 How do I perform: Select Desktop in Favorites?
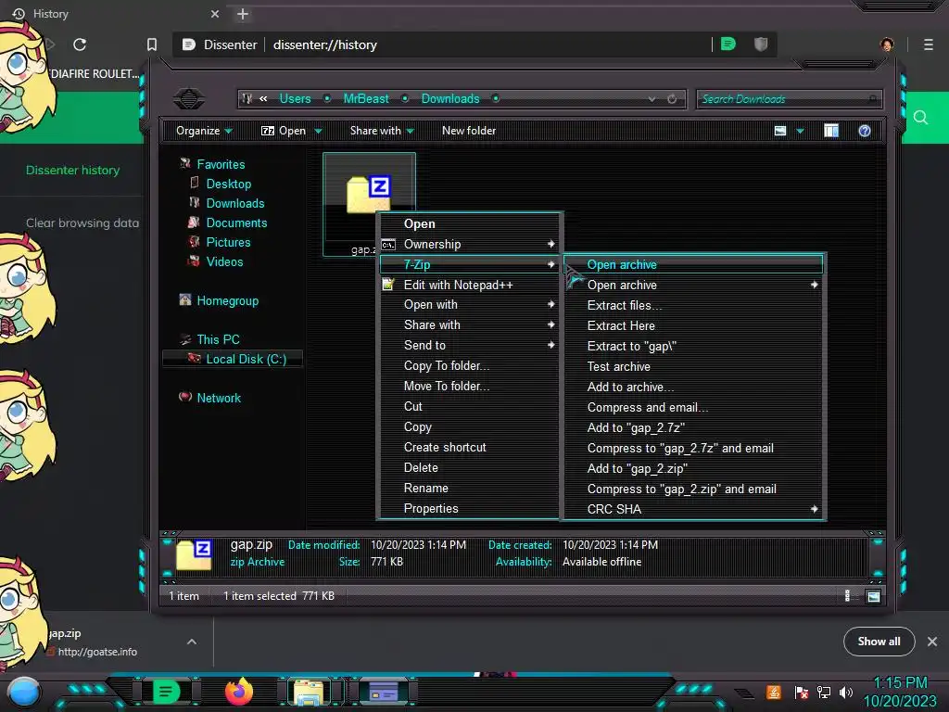(x=229, y=184)
